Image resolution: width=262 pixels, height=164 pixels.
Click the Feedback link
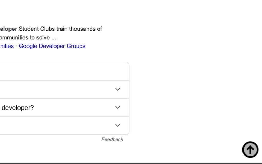(112, 139)
